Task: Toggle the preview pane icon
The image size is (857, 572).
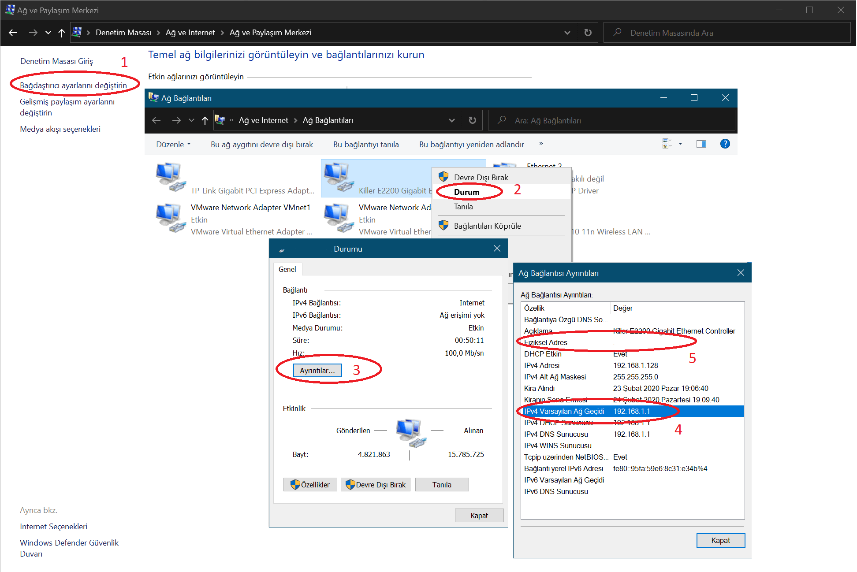Action: pyautogui.click(x=701, y=144)
